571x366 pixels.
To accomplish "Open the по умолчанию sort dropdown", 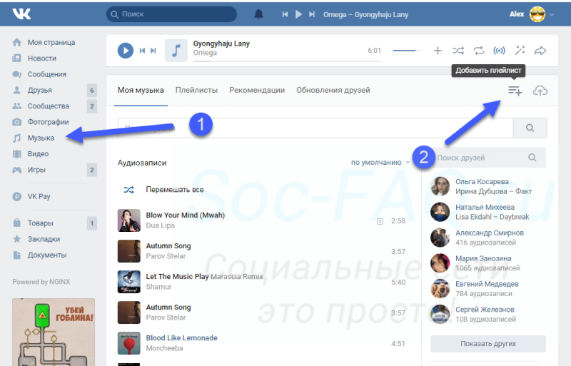I will 380,163.
